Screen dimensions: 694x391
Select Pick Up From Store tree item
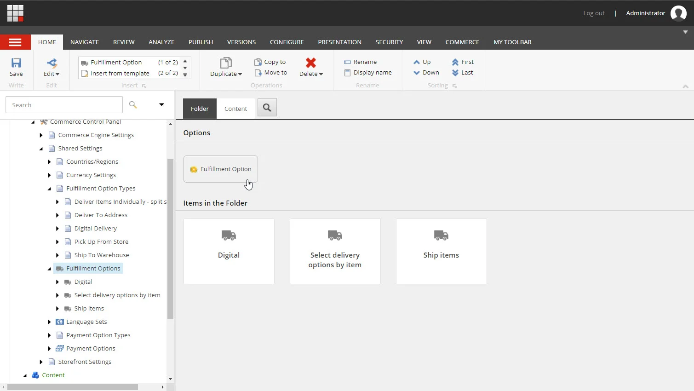point(101,242)
